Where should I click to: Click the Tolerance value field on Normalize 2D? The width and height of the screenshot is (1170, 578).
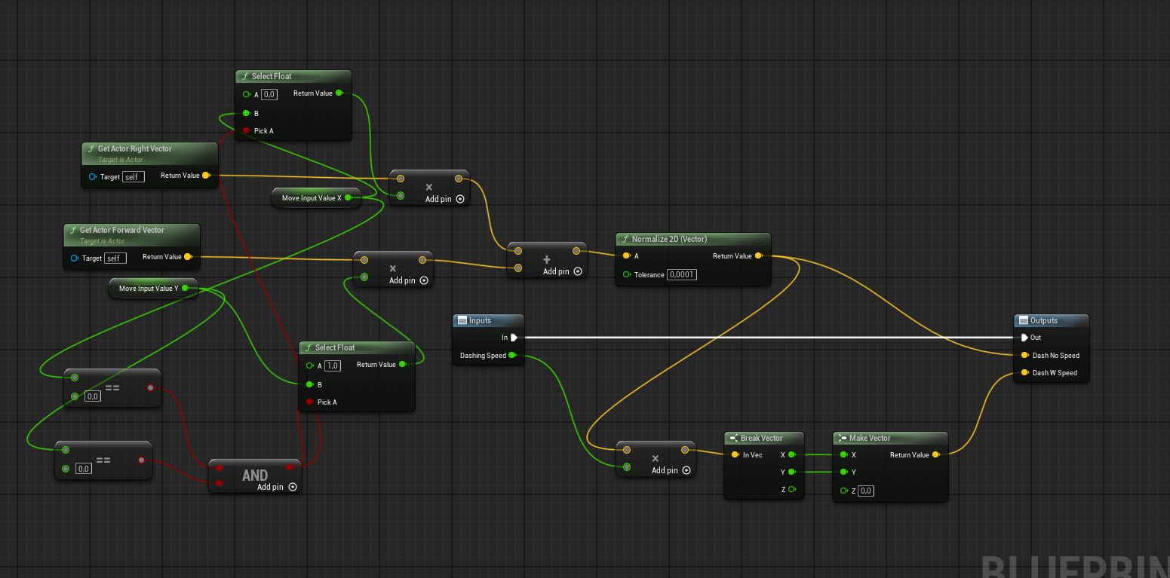pos(681,275)
